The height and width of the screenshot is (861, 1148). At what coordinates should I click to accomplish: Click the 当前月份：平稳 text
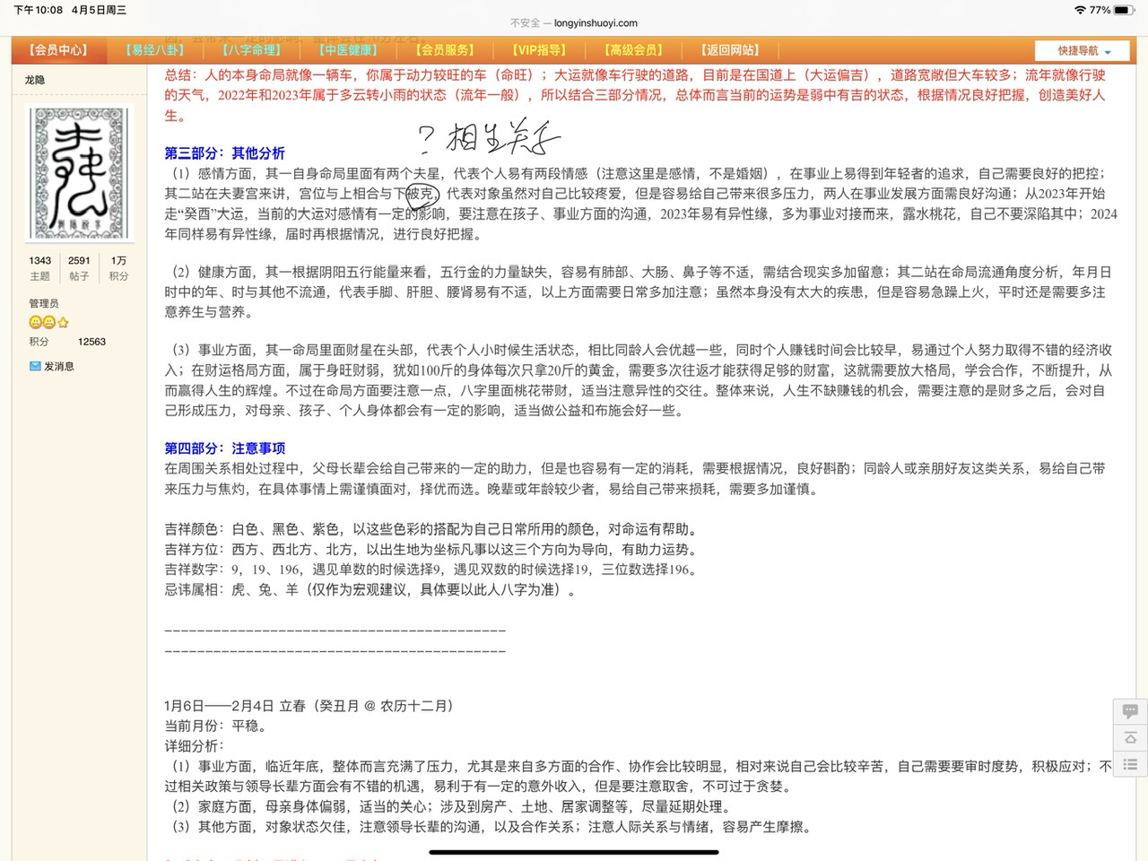(215, 726)
